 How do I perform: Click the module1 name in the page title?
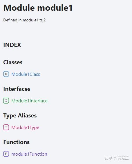coord(55,8)
